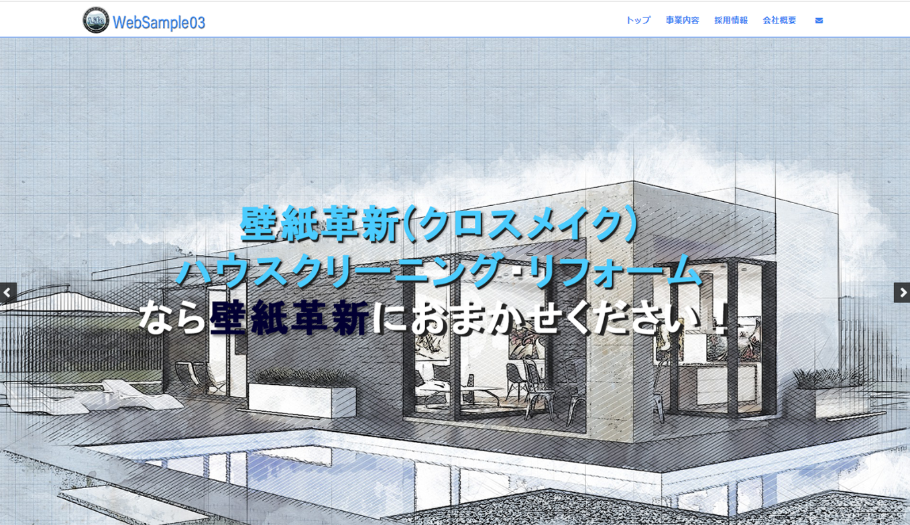Image resolution: width=910 pixels, height=525 pixels.
Task: Click the ハウスクリーニング・リフォーム headline line
Action: click(x=439, y=272)
